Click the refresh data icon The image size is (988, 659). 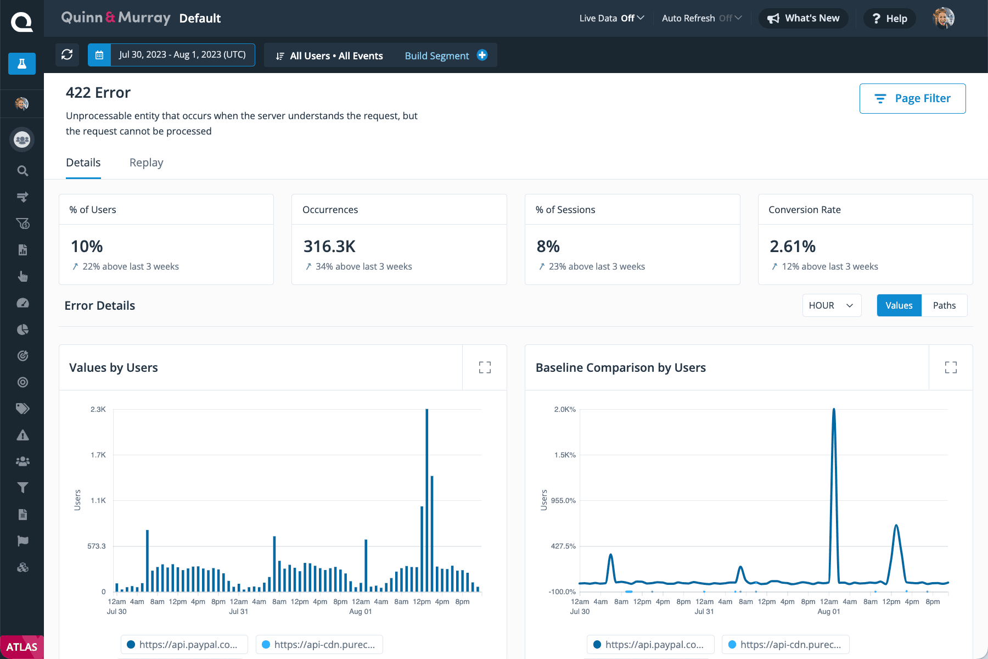click(67, 55)
